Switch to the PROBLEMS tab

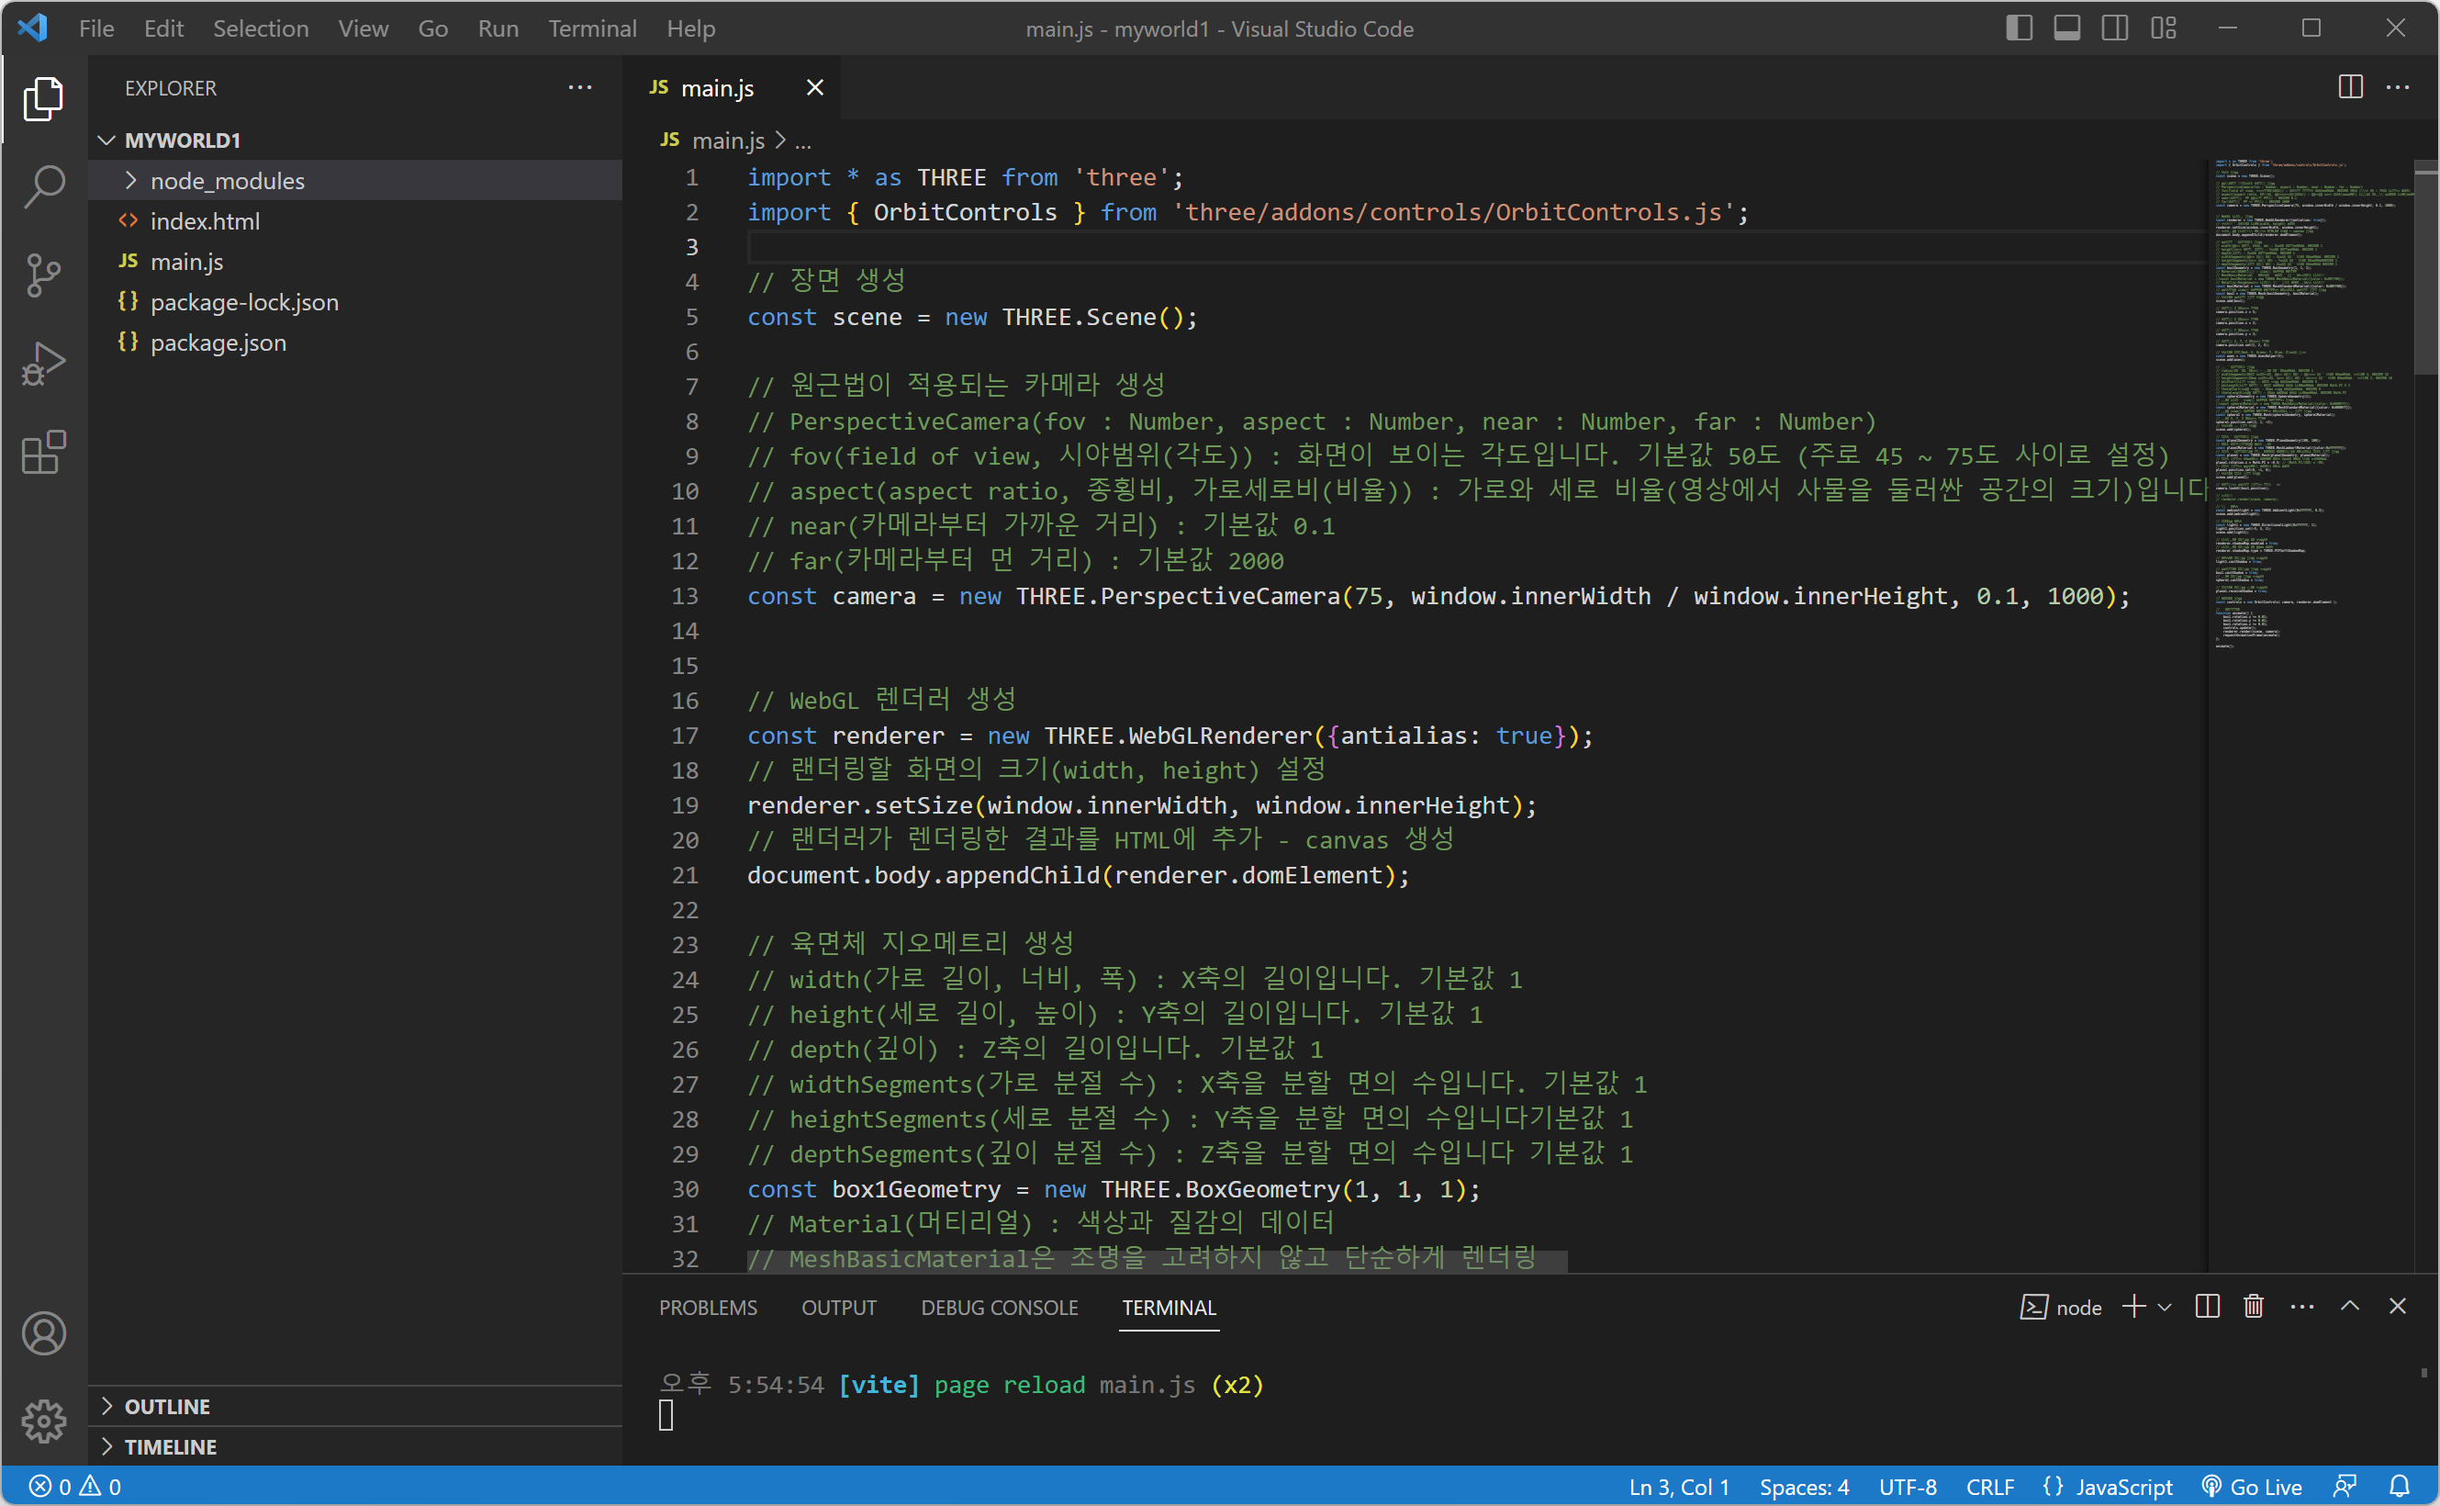click(x=708, y=1307)
